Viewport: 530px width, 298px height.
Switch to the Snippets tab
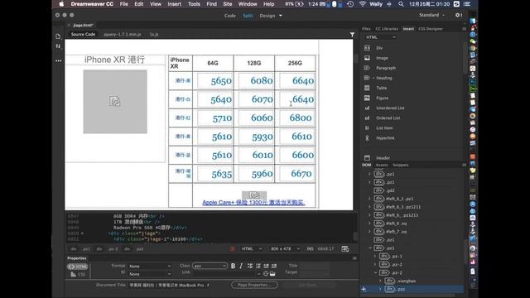click(401, 165)
